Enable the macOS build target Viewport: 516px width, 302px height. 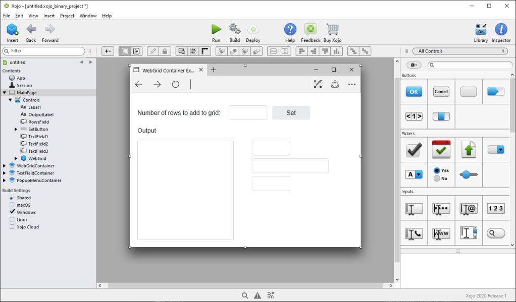click(13, 205)
